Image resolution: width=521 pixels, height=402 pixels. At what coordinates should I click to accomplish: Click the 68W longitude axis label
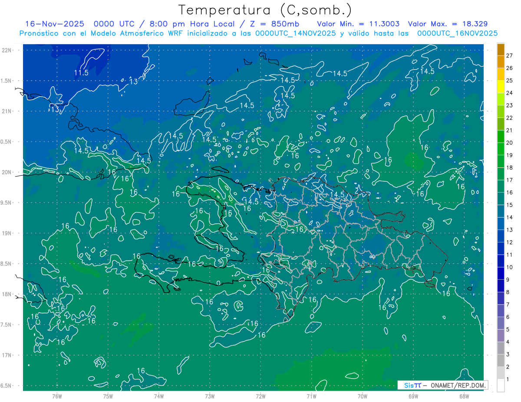click(464, 396)
